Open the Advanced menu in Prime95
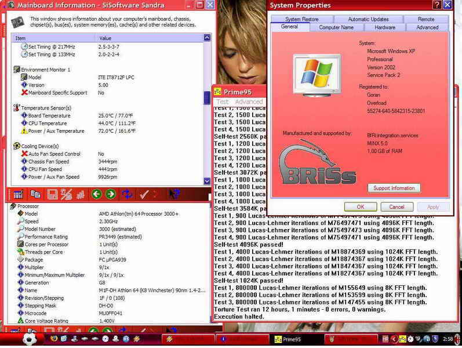 click(x=248, y=101)
